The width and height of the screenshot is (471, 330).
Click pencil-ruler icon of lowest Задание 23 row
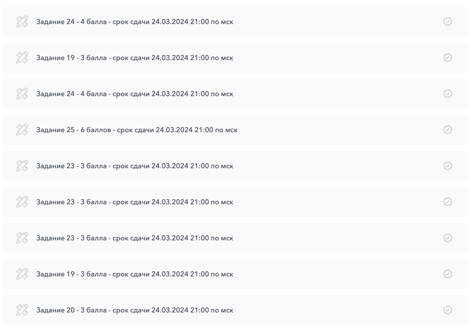click(x=22, y=238)
